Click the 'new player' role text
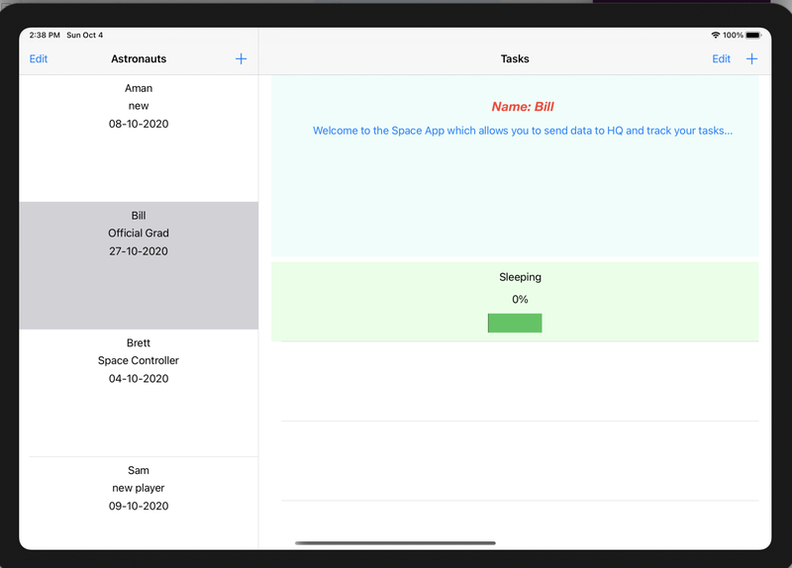 (x=139, y=488)
